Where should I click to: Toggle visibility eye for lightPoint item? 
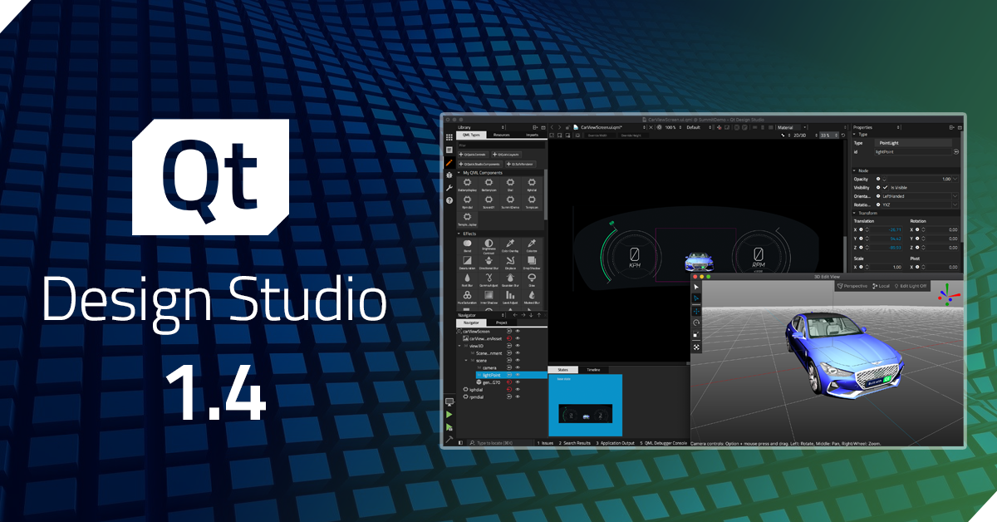tap(518, 376)
